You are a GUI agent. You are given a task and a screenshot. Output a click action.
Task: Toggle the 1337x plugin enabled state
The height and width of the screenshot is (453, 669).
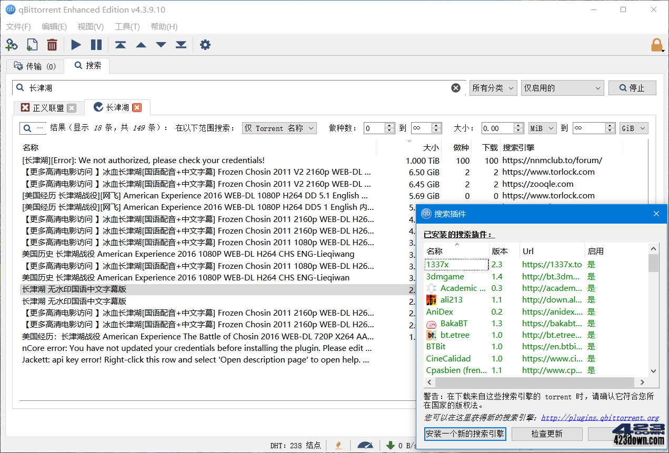[591, 265]
